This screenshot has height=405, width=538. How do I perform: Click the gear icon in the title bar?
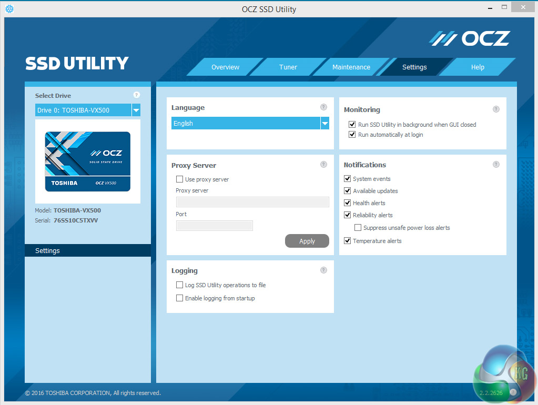coord(9,9)
